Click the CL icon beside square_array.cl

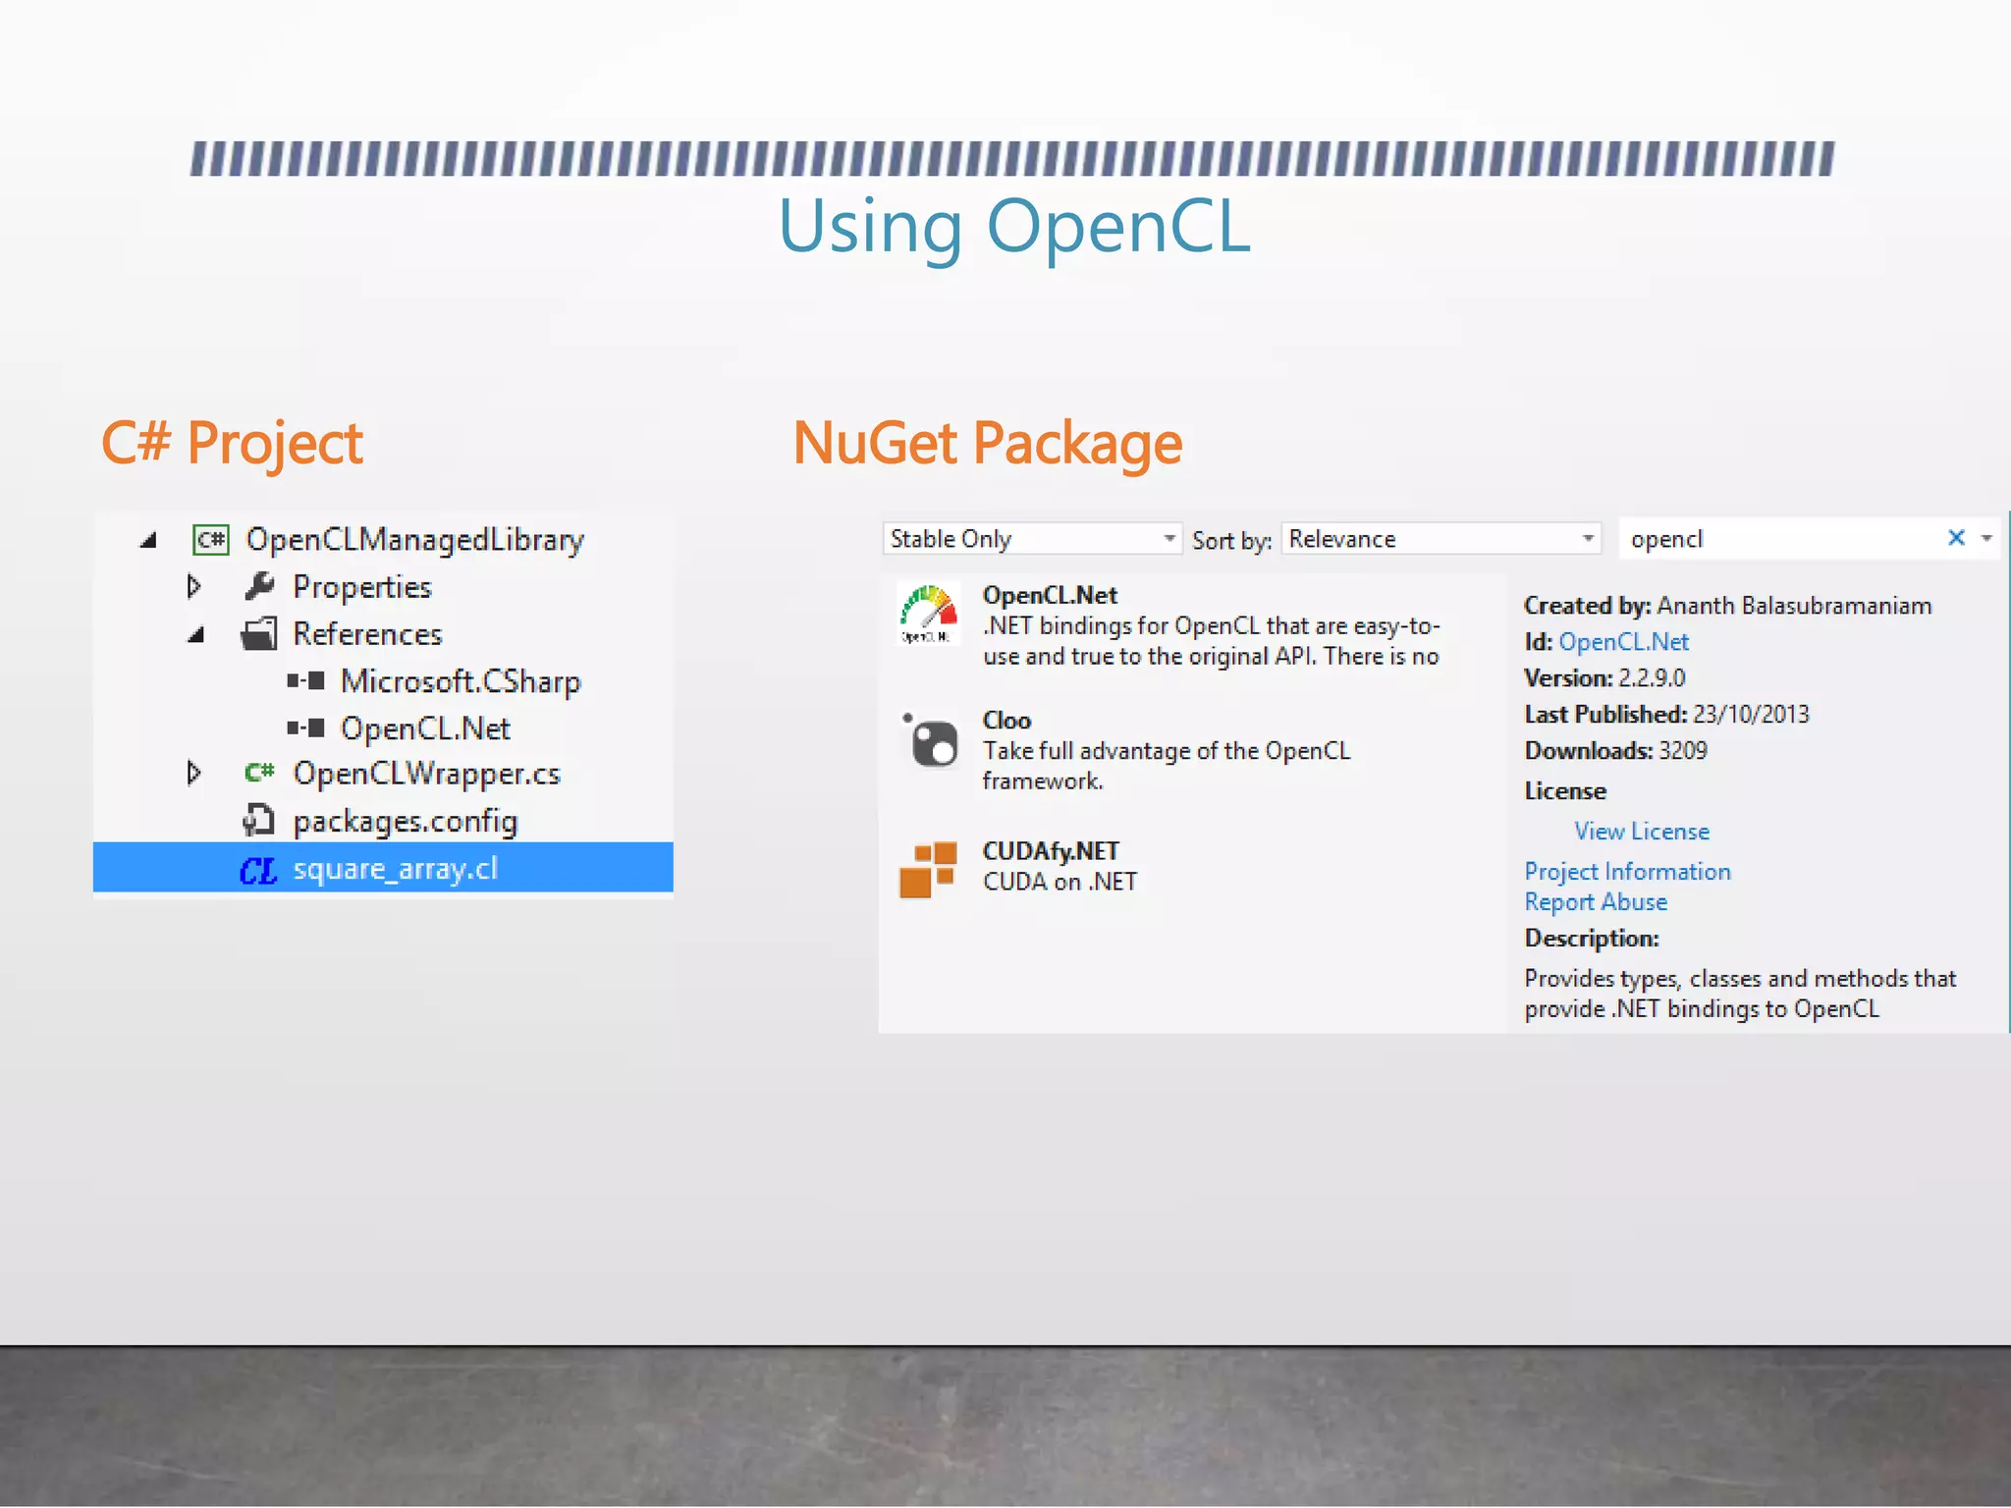(259, 870)
